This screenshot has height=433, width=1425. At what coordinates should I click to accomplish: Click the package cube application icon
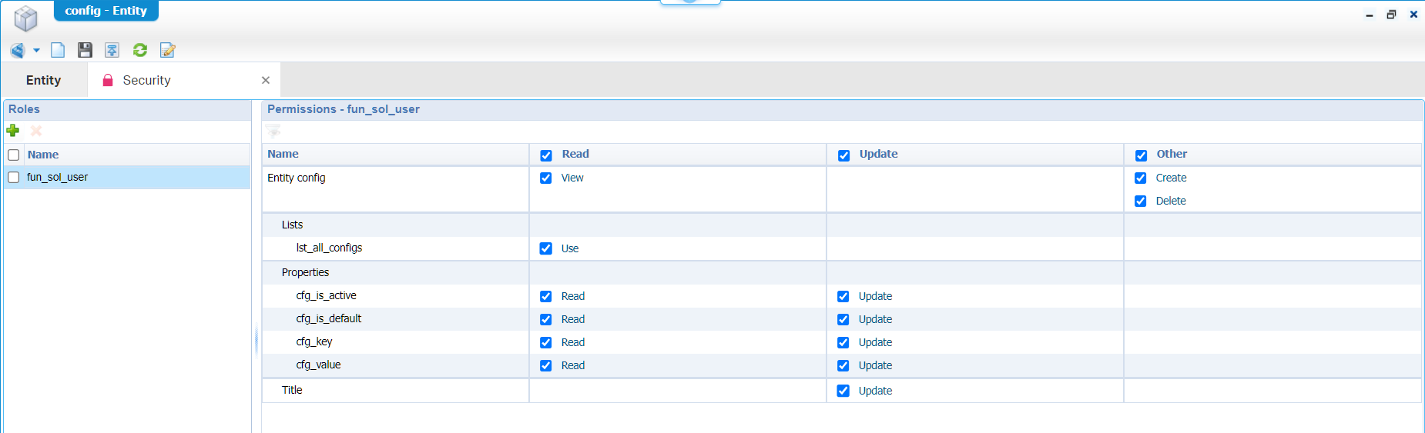[x=25, y=18]
